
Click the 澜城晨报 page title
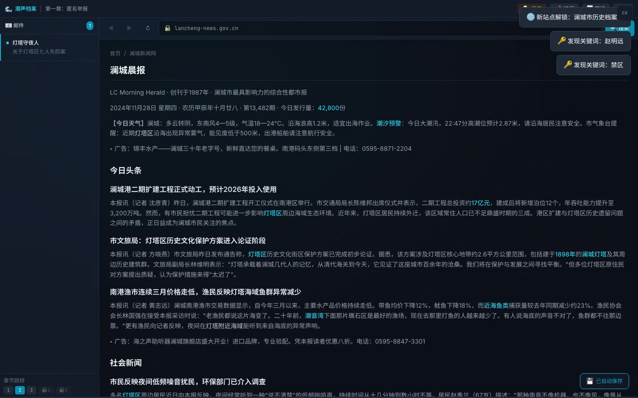128,70
